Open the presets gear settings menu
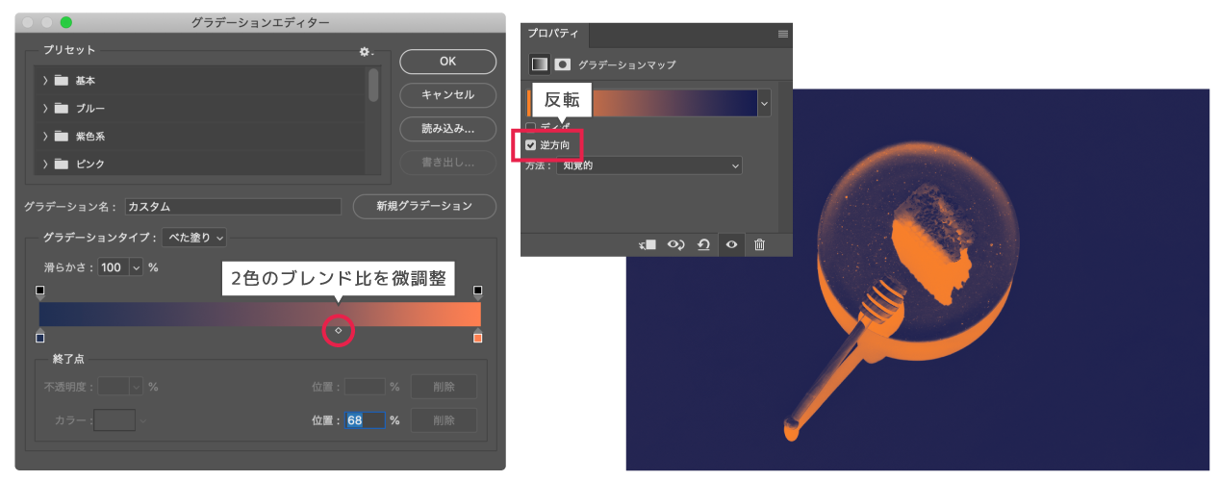The image size is (1220, 481). pyautogui.click(x=366, y=52)
